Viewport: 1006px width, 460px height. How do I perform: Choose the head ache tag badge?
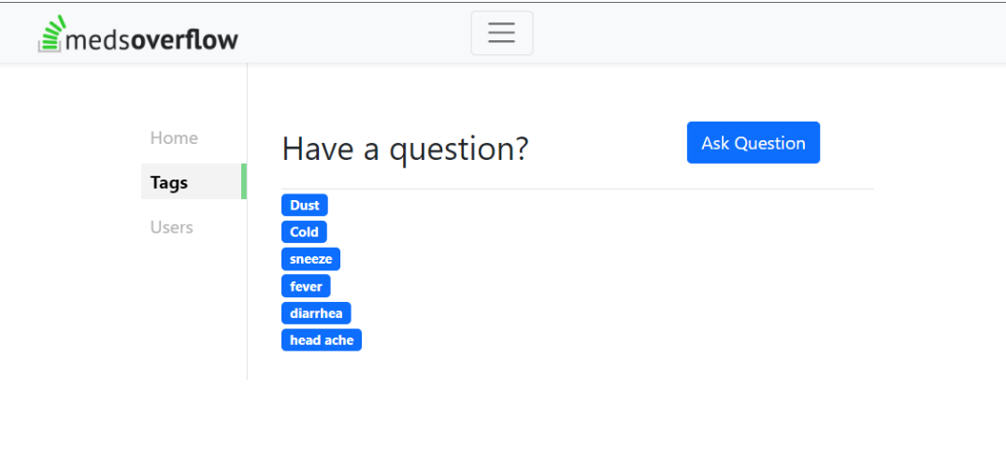pyautogui.click(x=322, y=340)
